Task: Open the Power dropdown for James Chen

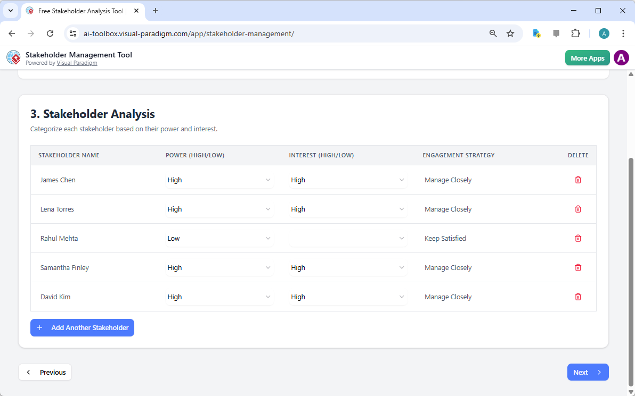Action: click(219, 180)
